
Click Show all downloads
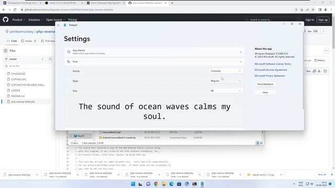322,174
